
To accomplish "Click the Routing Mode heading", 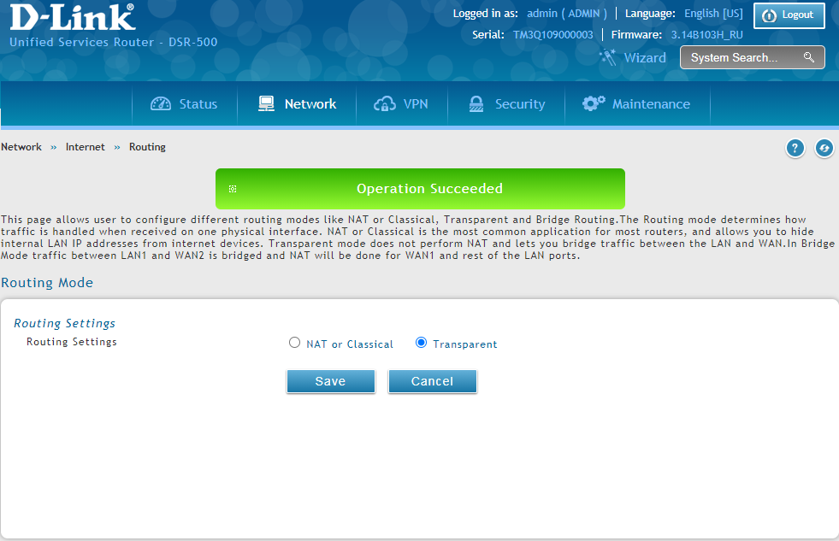I will (47, 283).
